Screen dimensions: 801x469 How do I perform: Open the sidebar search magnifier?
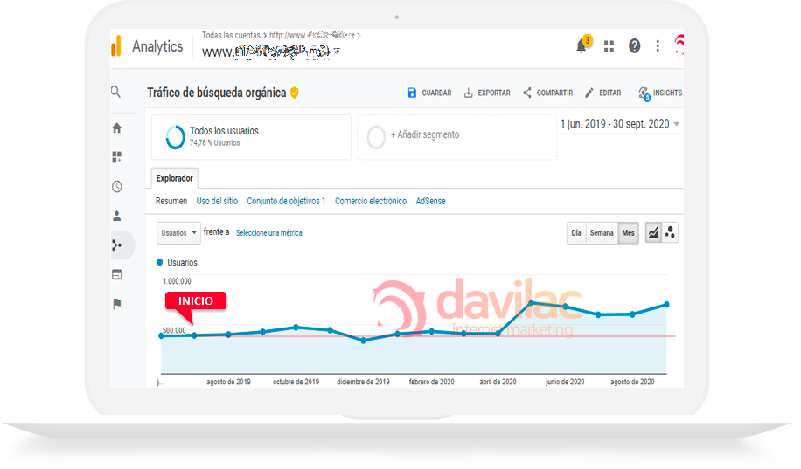(x=116, y=92)
